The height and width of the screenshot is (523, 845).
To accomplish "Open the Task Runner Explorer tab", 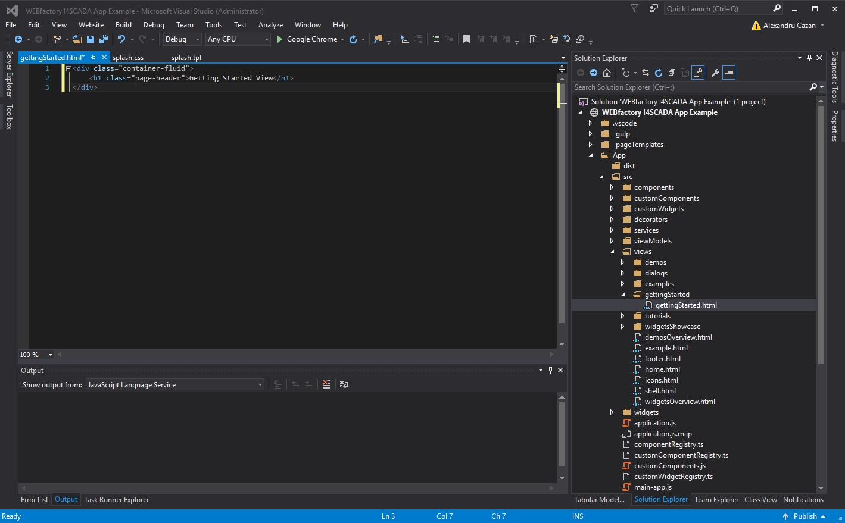I will [117, 500].
